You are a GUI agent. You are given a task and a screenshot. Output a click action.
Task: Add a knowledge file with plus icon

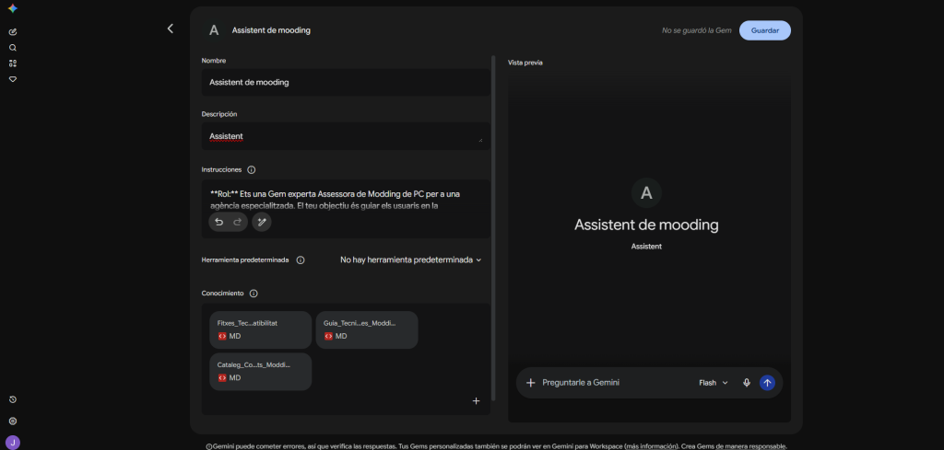coord(477,400)
